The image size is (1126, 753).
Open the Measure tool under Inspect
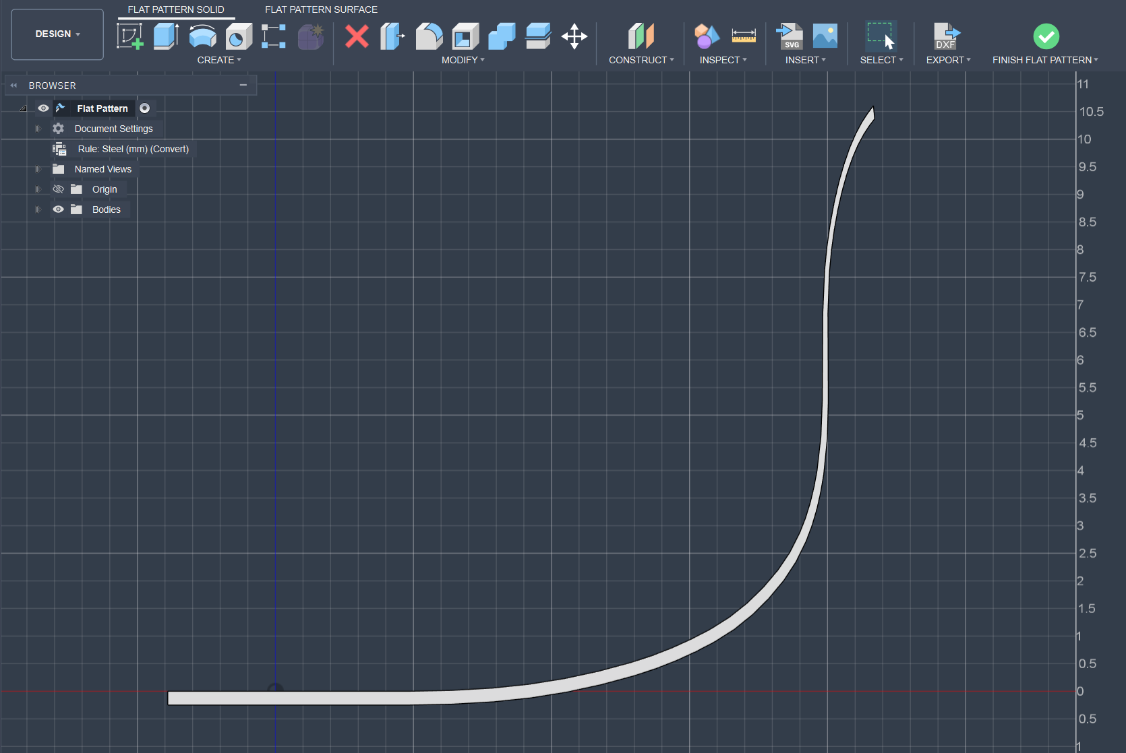[x=744, y=36]
